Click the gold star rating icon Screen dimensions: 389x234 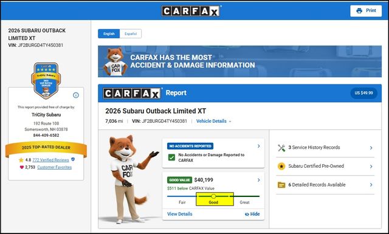(21, 160)
